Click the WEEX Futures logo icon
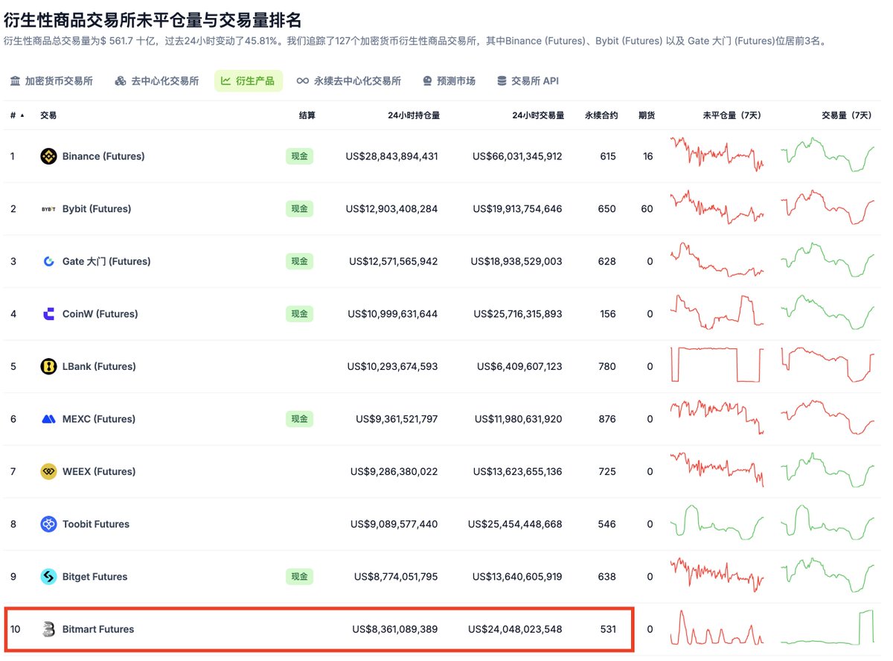This screenshot has width=893, height=661. [x=48, y=471]
